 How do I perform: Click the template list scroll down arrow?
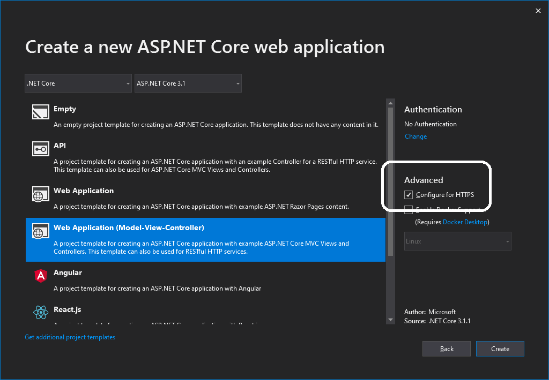390,320
